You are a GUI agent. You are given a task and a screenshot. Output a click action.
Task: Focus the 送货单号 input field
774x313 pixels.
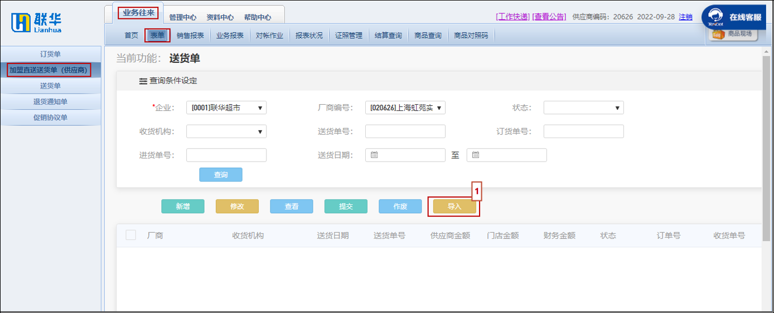[x=405, y=131]
